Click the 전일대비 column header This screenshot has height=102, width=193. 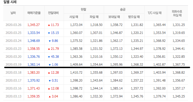pyautogui.click(x=53, y=13)
